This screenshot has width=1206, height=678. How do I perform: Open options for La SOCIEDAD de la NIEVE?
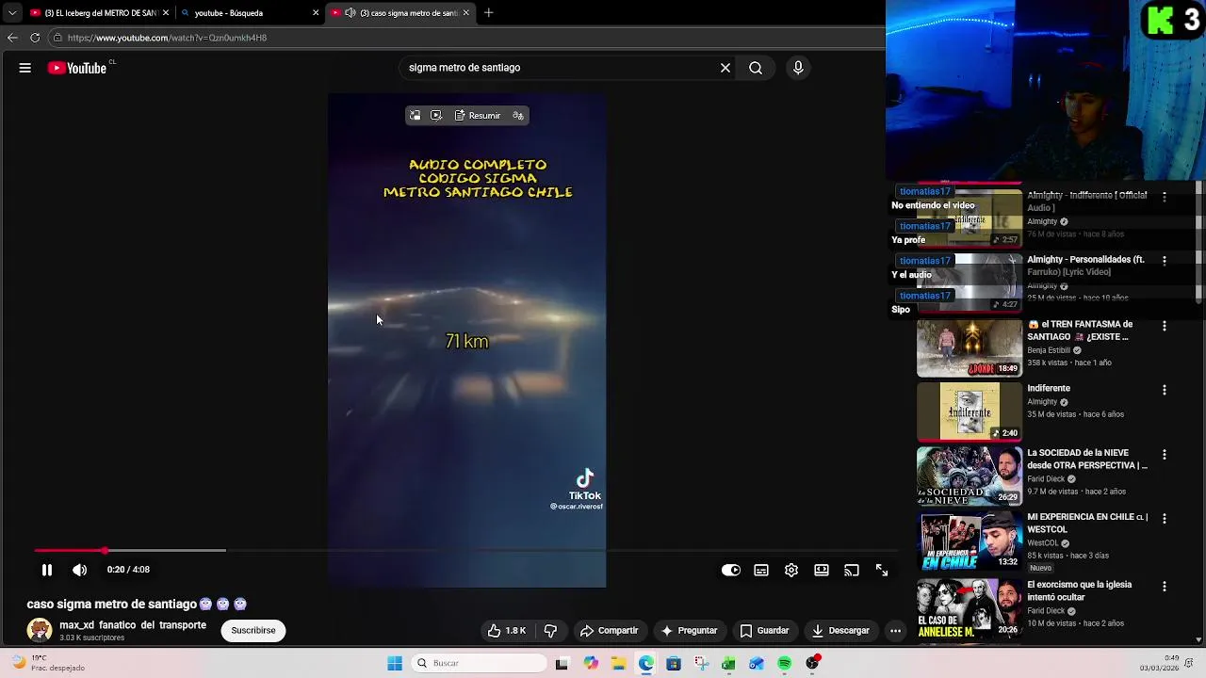click(x=1165, y=454)
